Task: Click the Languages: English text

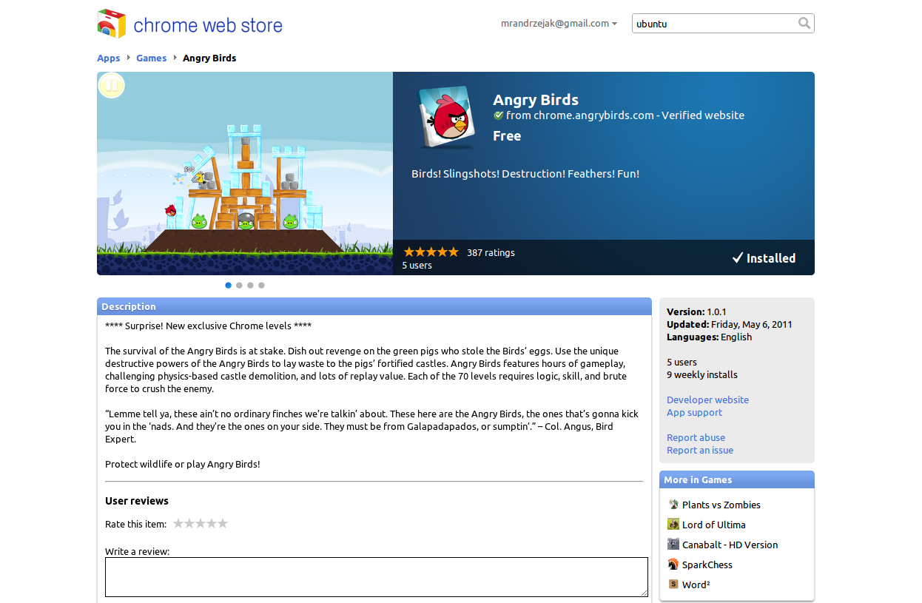Action: pyautogui.click(x=709, y=337)
